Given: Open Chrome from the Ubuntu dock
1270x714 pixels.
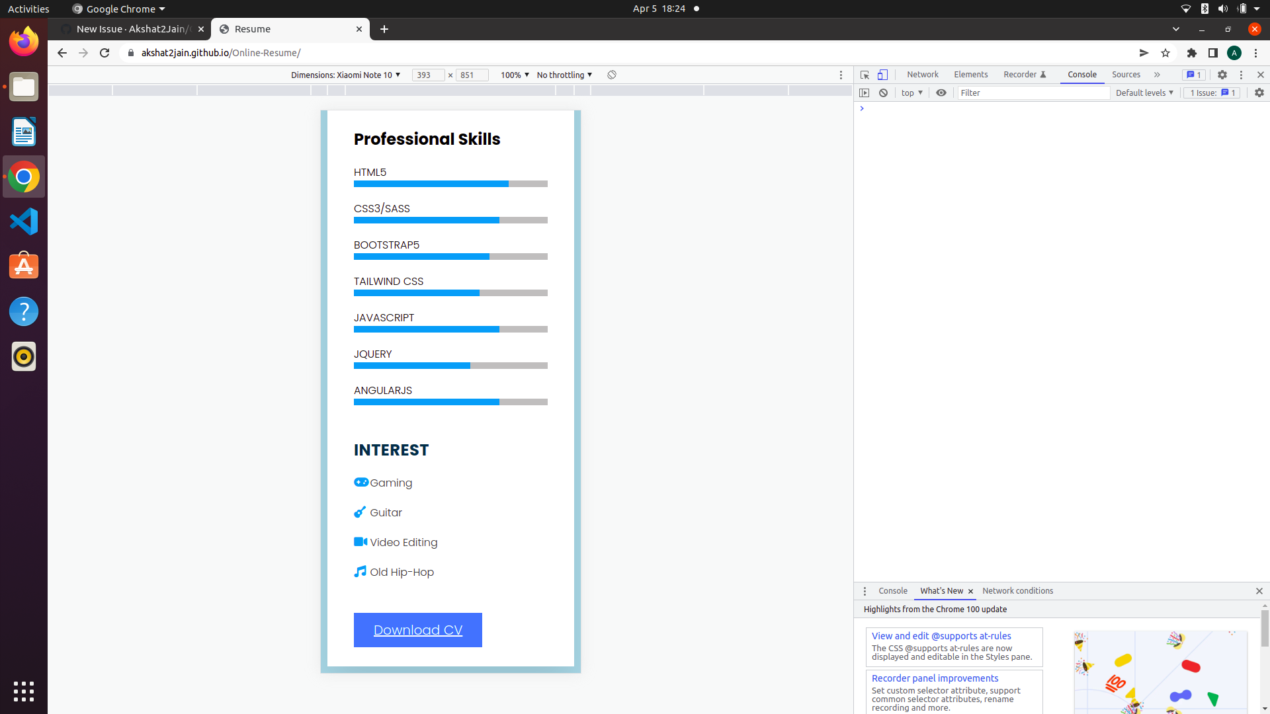Looking at the screenshot, I should [x=24, y=177].
